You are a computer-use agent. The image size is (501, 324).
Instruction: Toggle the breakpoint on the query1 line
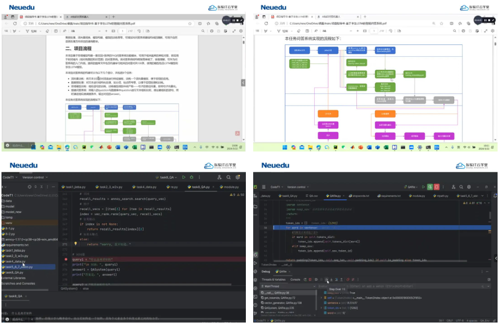tap(66, 259)
